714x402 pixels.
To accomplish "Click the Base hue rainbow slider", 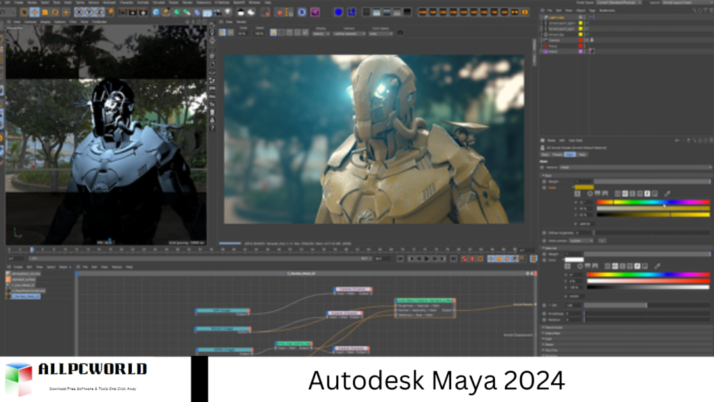I will pyautogui.click(x=653, y=202).
